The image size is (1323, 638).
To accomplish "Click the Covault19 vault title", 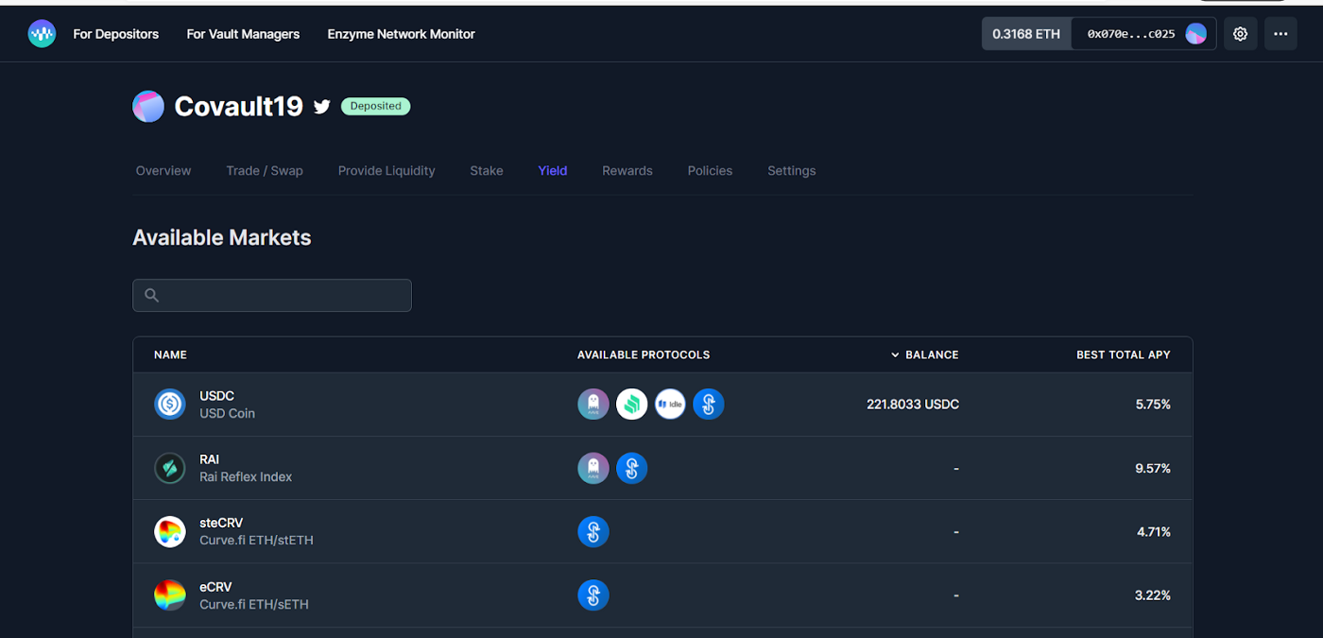I will 238,107.
